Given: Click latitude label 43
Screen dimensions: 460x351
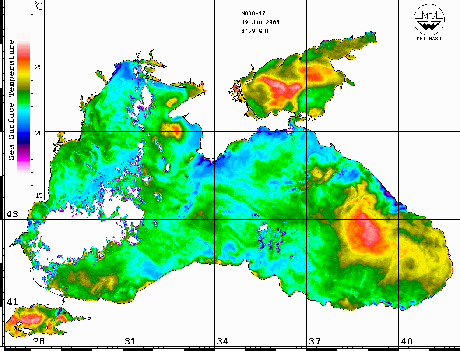Looking at the screenshot, I should coord(12,214).
